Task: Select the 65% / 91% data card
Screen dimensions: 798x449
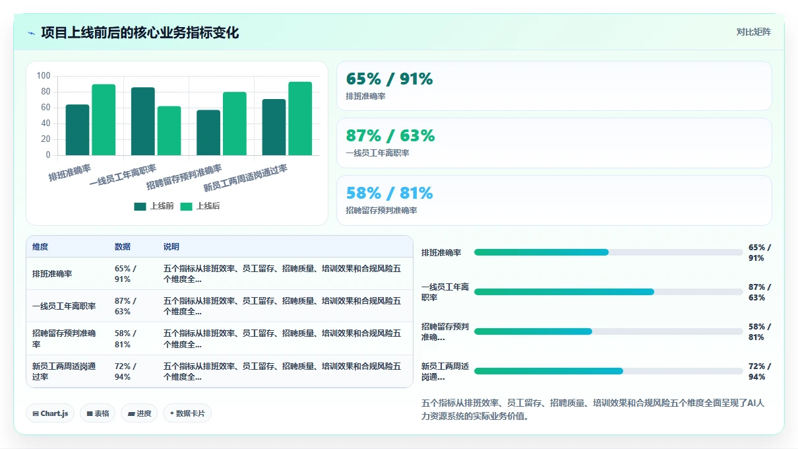Action: (x=554, y=86)
